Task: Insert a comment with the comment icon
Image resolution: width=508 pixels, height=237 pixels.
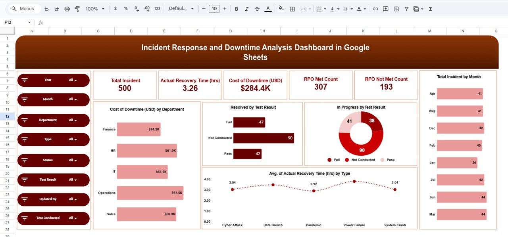Action: 385,9
